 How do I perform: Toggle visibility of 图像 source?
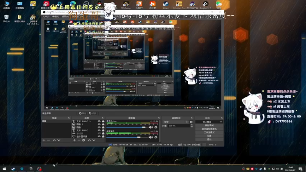99,127
